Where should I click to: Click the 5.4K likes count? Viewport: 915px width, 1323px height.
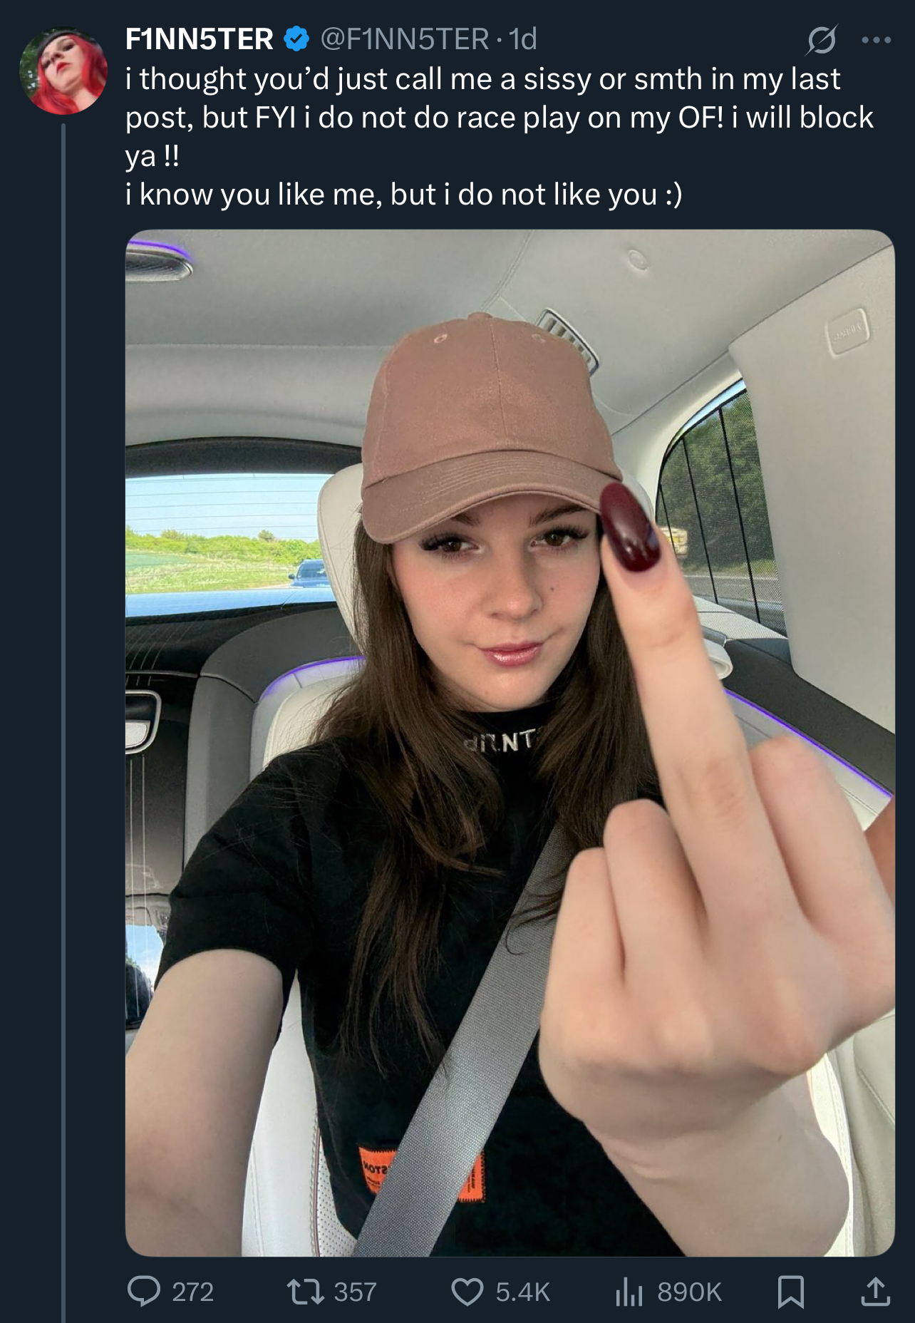click(x=523, y=1292)
